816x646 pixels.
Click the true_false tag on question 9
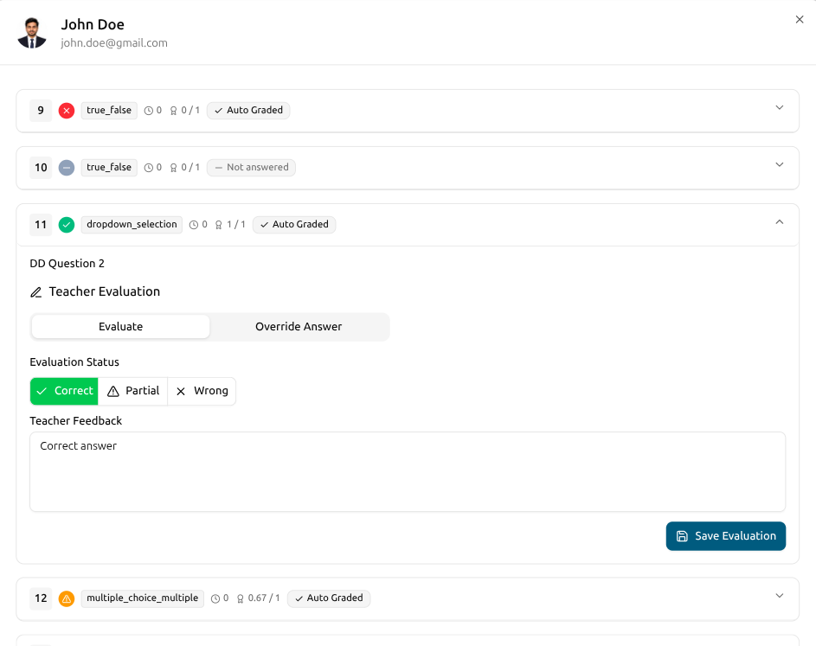(109, 111)
